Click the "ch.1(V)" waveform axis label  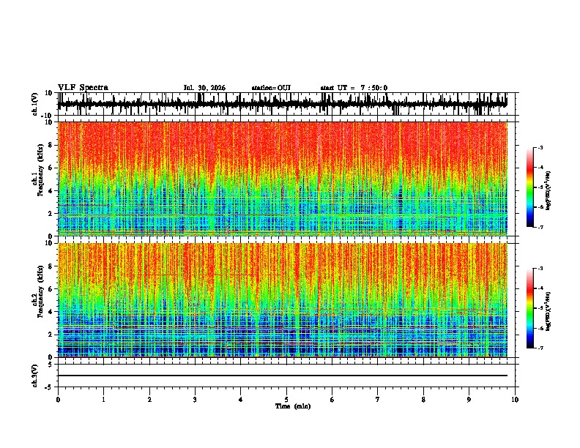(x=35, y=104)
